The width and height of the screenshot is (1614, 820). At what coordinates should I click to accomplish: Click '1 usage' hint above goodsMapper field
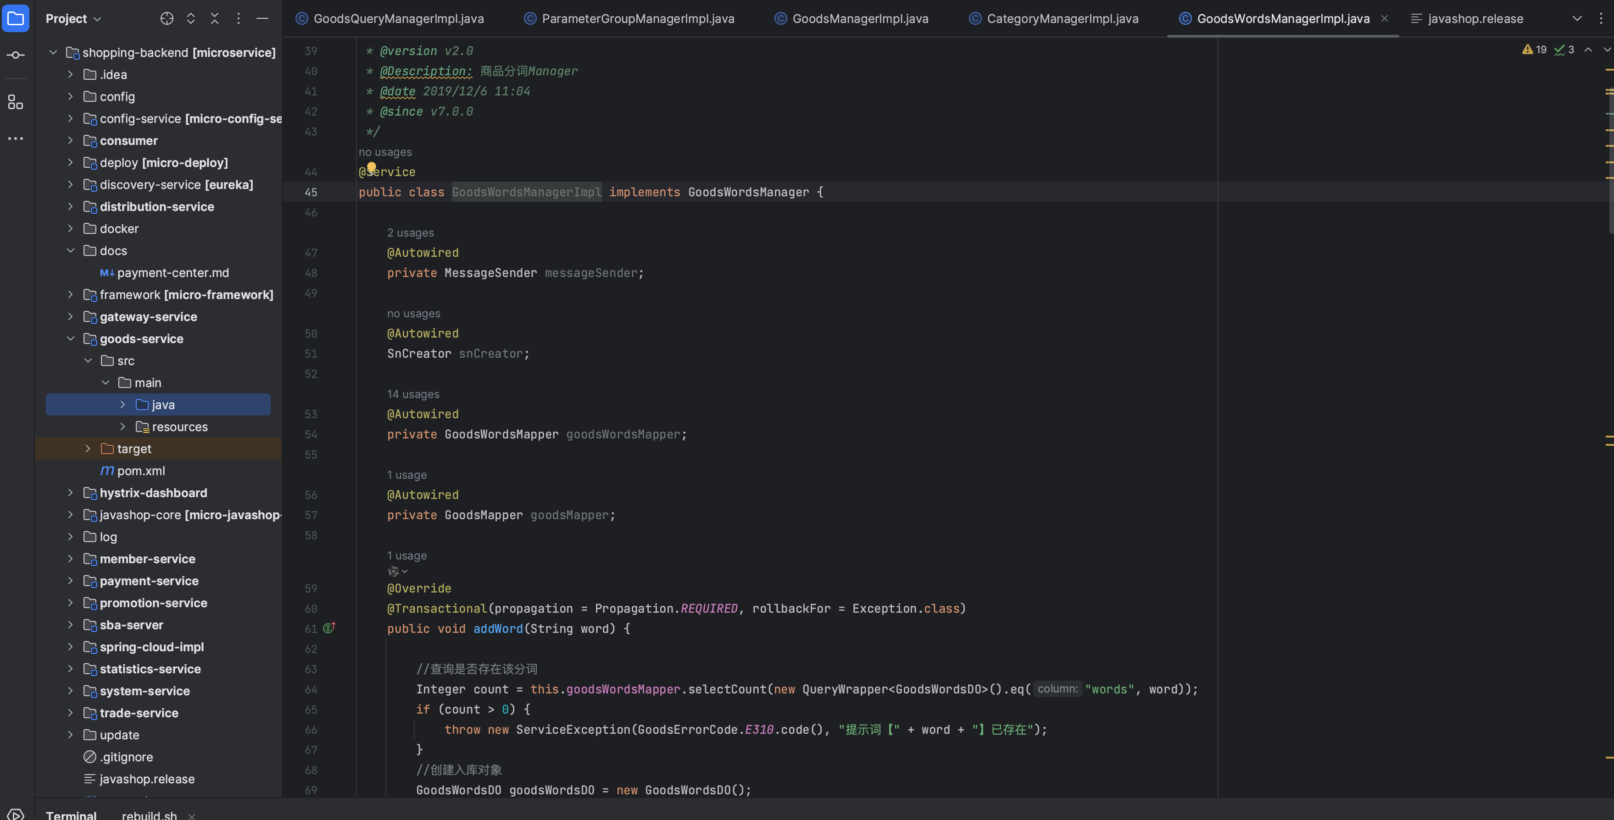click(406, 475)
